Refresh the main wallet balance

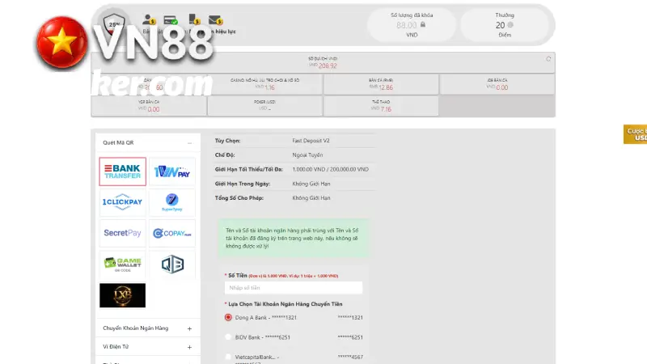548,59
